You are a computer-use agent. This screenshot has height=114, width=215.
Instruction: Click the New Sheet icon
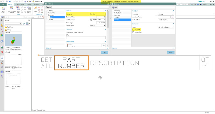click(x=3, y=8)
